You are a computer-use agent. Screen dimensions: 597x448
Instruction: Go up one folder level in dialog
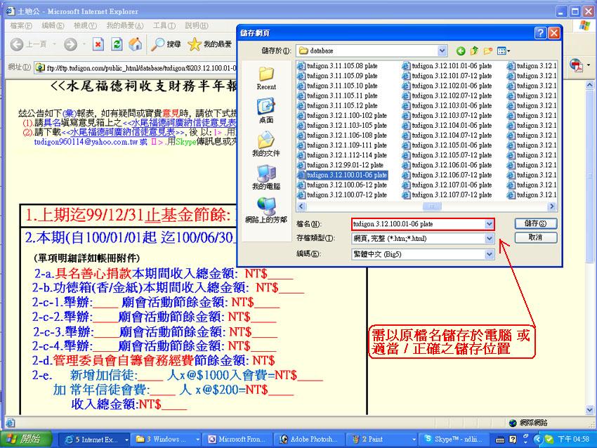point(474,51)
